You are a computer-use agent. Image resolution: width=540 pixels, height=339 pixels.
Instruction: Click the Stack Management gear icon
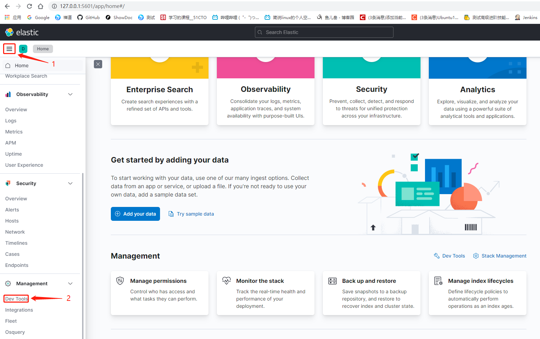tap(476, 255)
